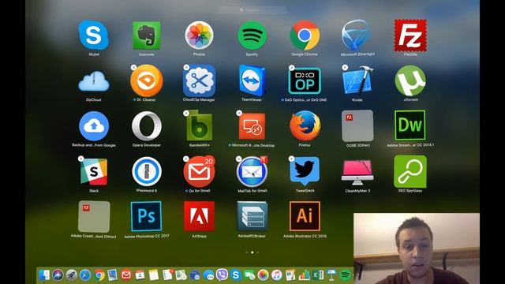
Task: Remove Microsoft Remote Desktop with X badge
Action: pyautogui.click(x=238, y=113)
